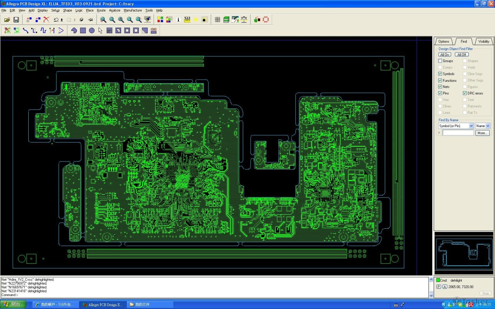Image resolution: width=495 pixels, height=309 pixels.
Task: Click the Add Rectangle shape tool
Action: tap(83, 31)
